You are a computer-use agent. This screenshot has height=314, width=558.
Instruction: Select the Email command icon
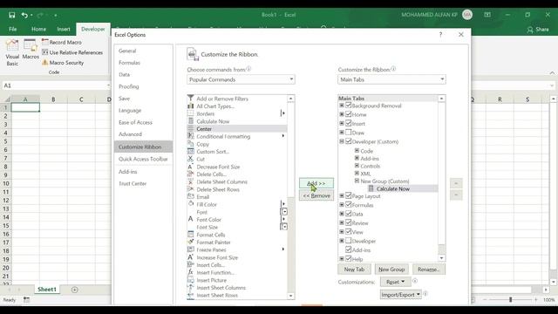click(191, 196)
